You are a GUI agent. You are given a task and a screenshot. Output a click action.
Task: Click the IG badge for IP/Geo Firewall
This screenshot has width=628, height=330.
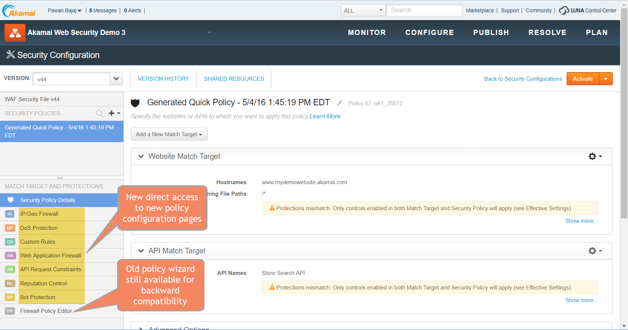tap(10, 214)
